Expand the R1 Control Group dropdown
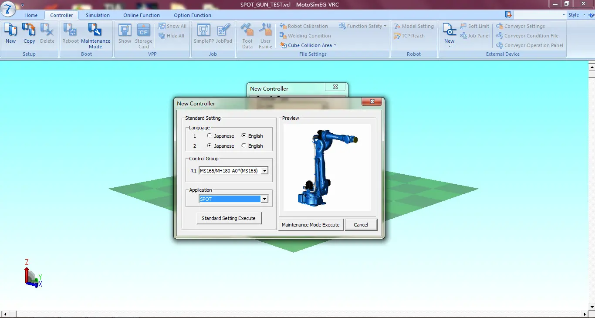This screenshot has height=318, width=595. click(264, 171)
